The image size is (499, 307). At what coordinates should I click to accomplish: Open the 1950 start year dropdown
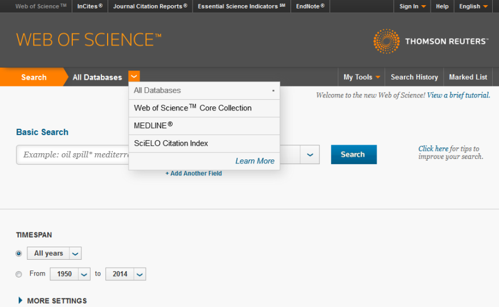pos(84,274)
